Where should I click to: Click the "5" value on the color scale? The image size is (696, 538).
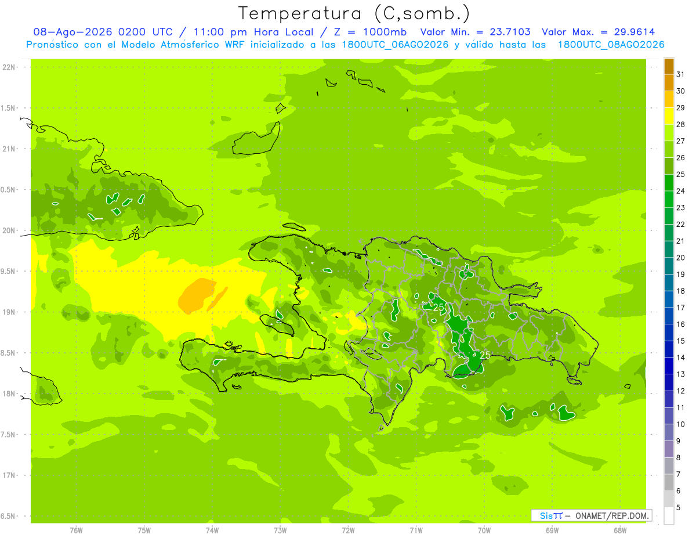[678, 507]
